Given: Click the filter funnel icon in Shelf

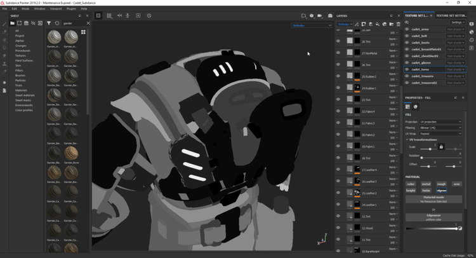Looking at the screenshot, I should [x=49, y=23].
